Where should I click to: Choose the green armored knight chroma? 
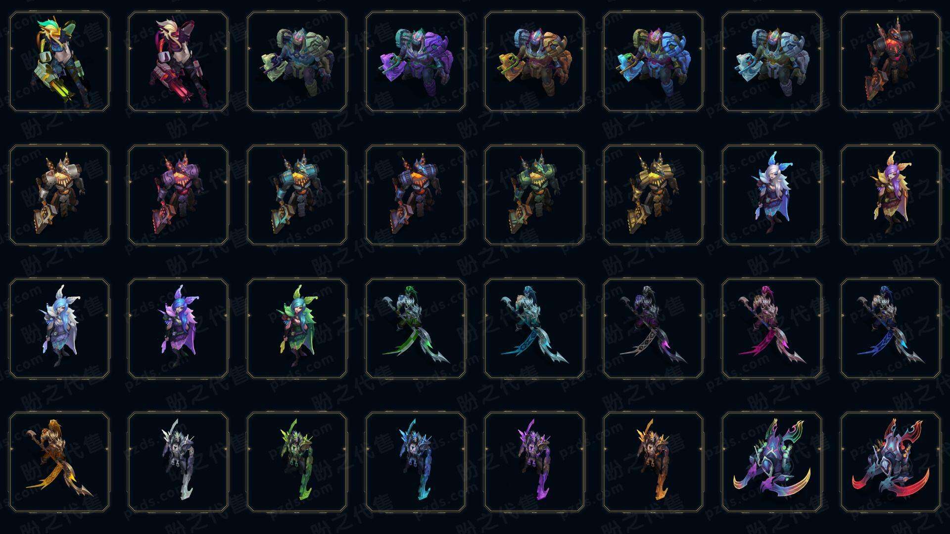[x=297, y=462]
